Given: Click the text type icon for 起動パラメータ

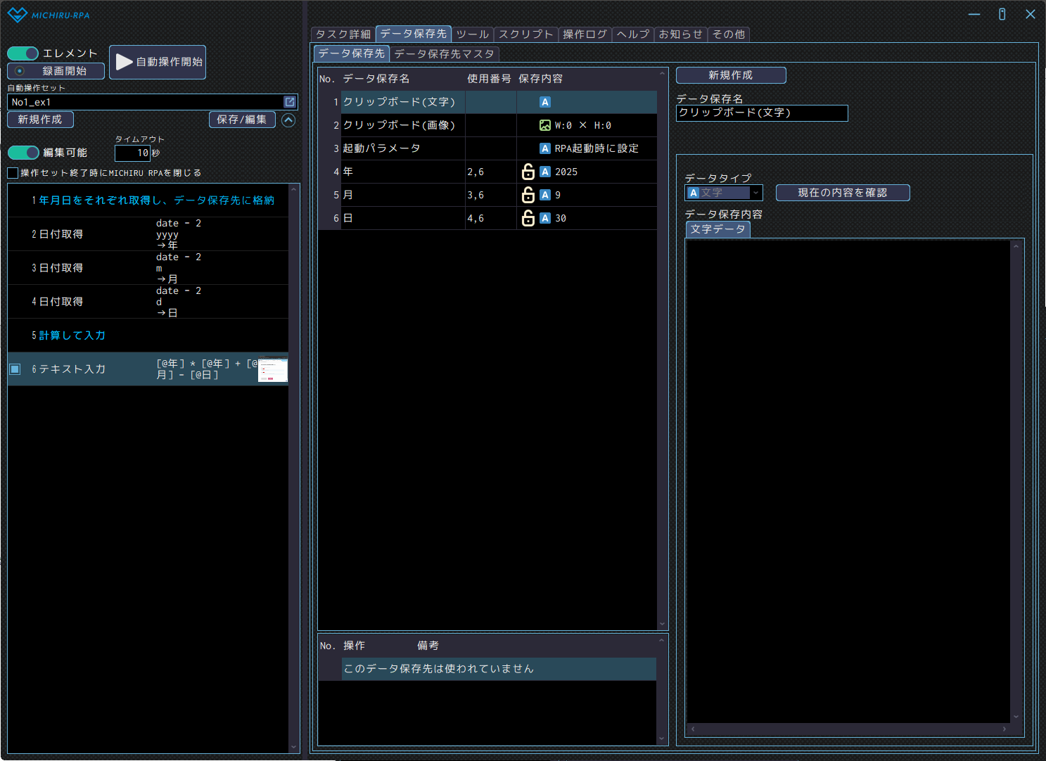Looking at the screenshot, I should (x=544, y=148).
